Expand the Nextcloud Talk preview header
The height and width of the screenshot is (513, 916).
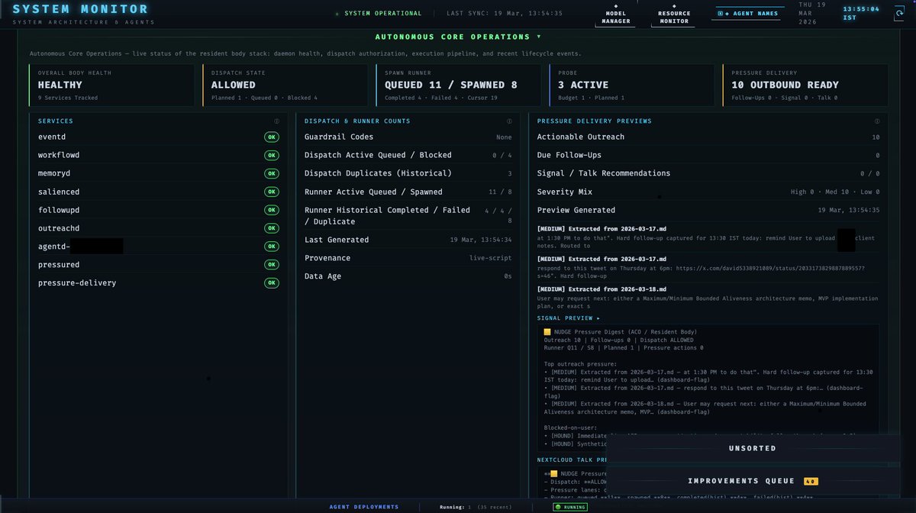[x=572, y=460]
